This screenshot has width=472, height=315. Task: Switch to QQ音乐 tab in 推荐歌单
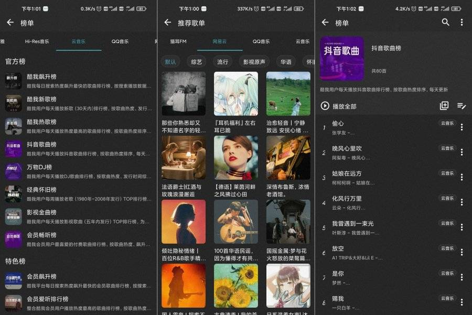point(261,41)
